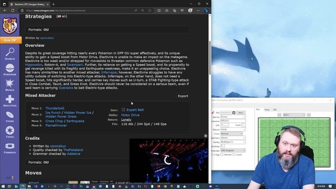Open Types section in Smogon sidebar
The width and height of the screenshot is (336, 189).
[10, 132]
